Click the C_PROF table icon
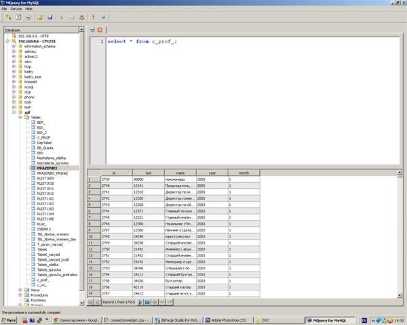The image size is (407, 325). coord(33,137)
